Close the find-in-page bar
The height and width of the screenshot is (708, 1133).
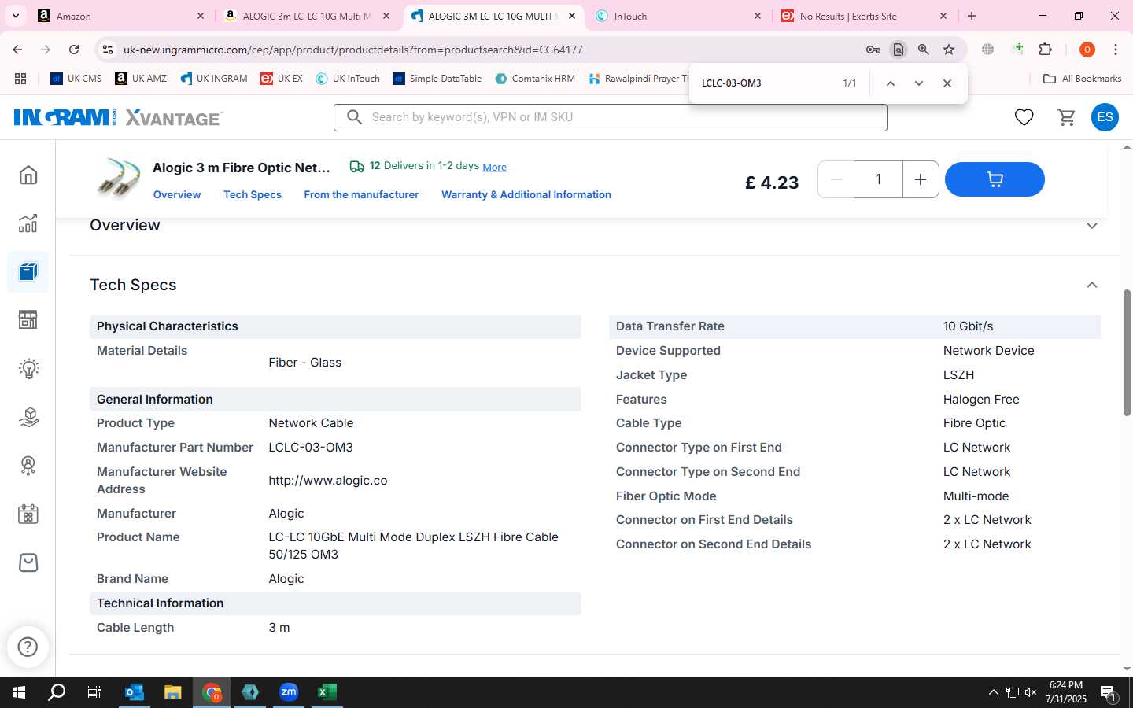(947, 83)
